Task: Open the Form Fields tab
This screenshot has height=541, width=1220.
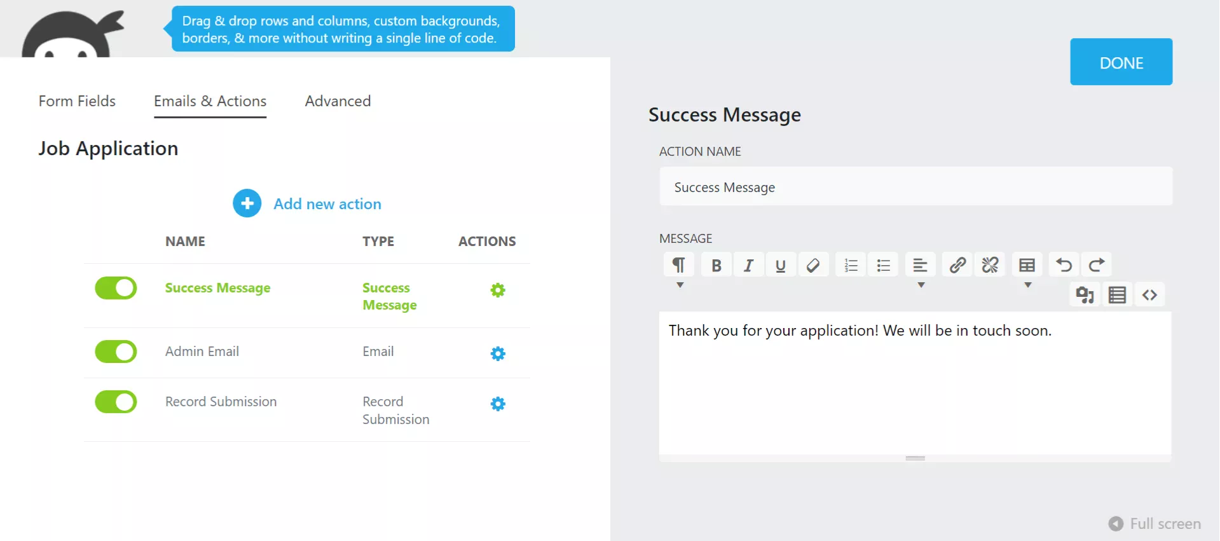Action: coord(77,101)
